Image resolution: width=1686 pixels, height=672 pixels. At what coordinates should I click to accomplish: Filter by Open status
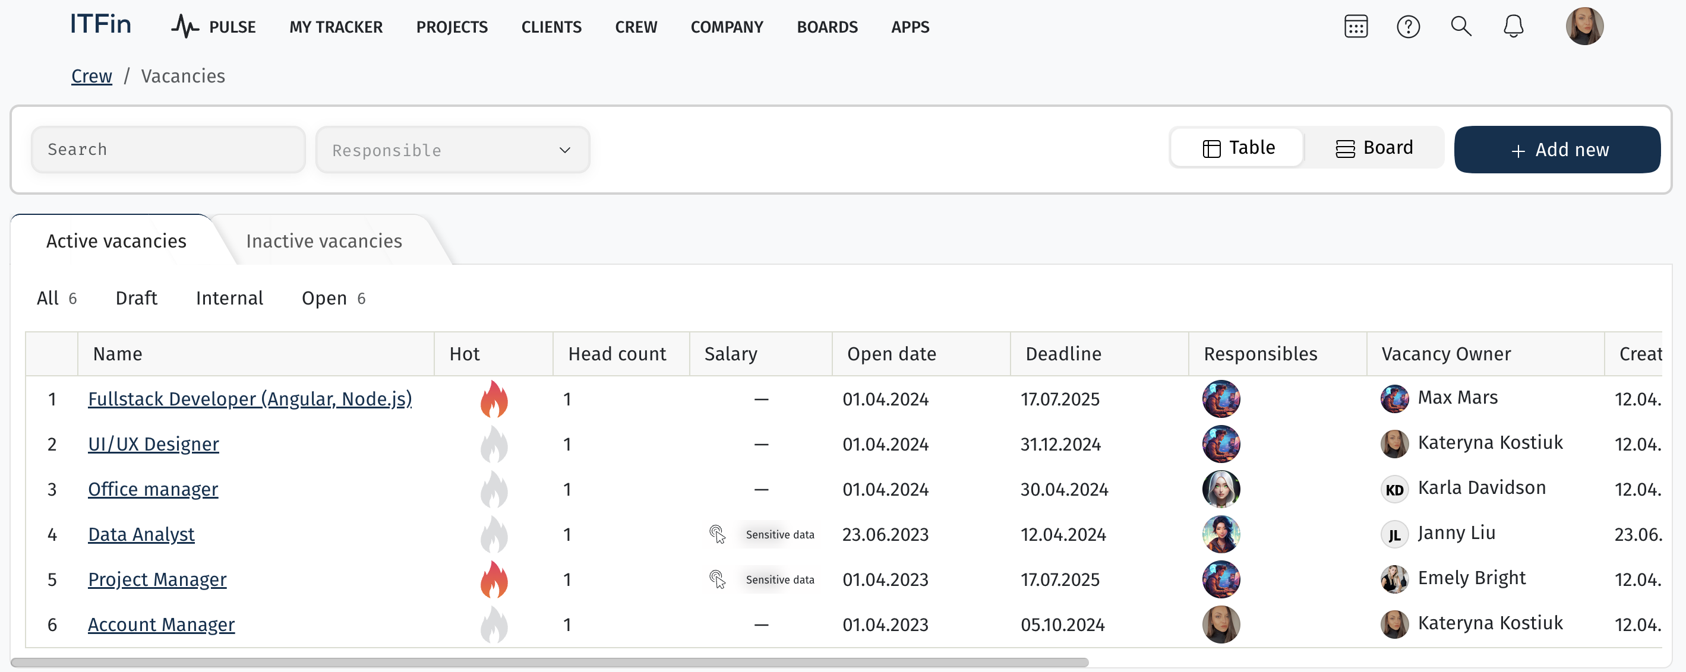333,299
